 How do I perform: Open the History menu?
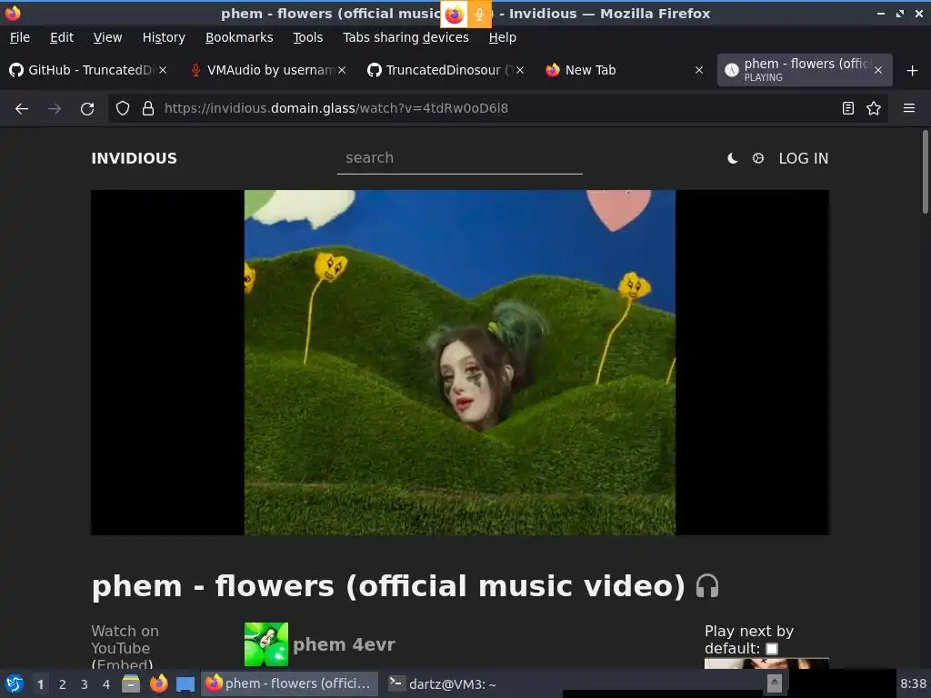pyautogui.click(x=164, y=37)
